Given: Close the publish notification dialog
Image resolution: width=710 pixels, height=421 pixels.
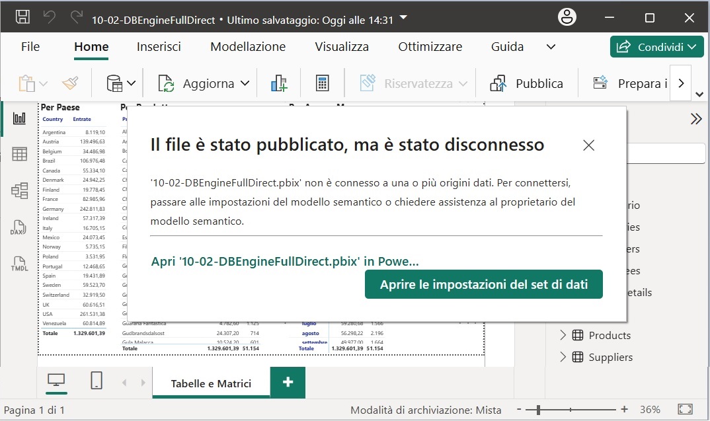Looking at the screenshot, I should 588,145.
